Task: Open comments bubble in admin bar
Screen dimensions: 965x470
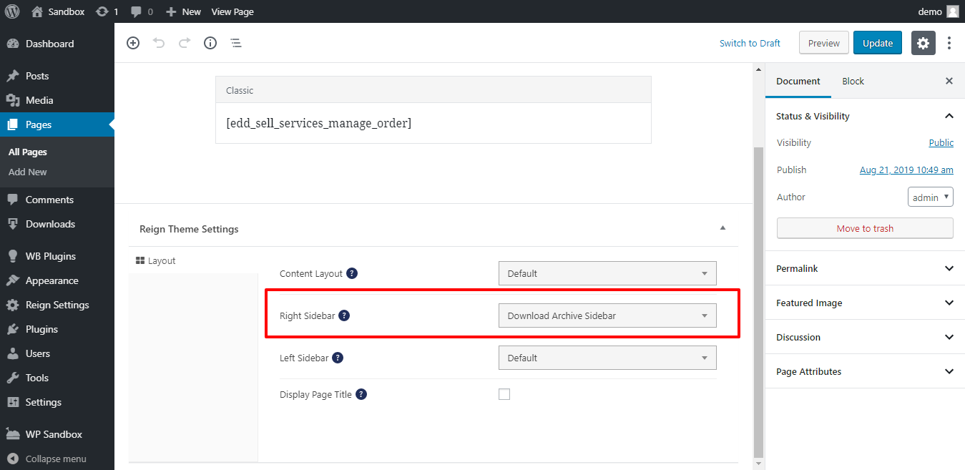Action: pos(142,11)
